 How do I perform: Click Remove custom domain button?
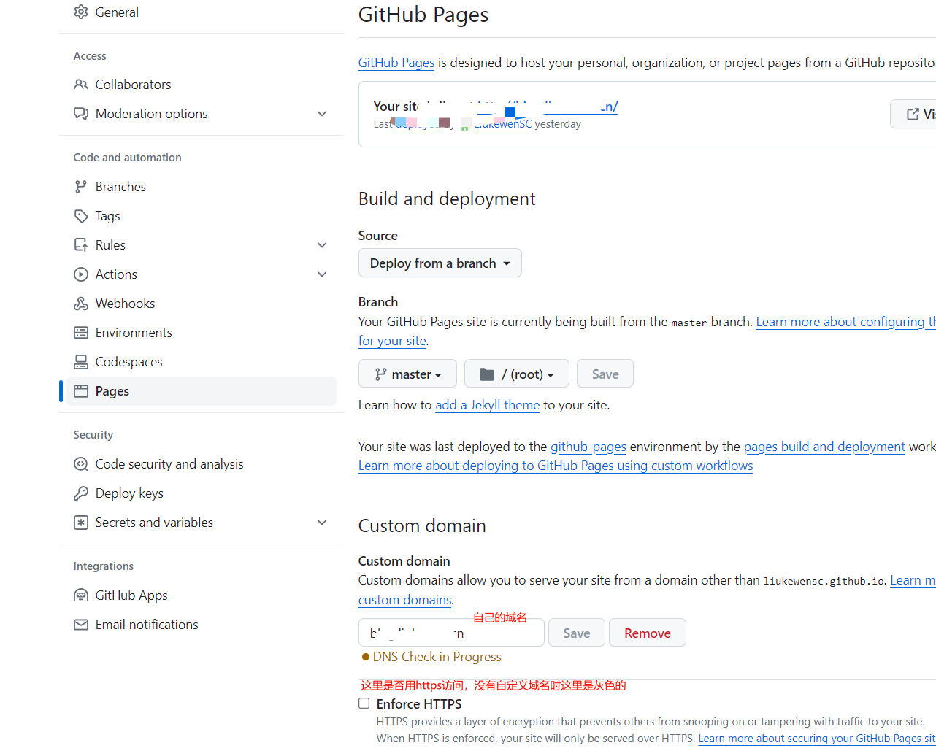coord(648,633)
